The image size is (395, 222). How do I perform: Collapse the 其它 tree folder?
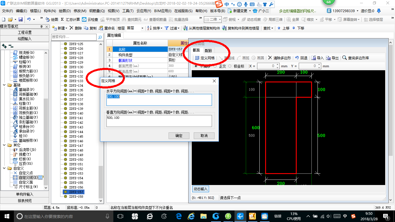(x=4, y=145)
